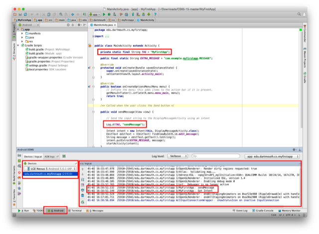
Task: Expand the java folder
Action: (x=22, y=37)
